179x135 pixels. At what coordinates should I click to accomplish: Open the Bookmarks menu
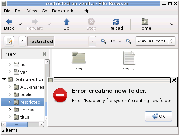(64, 11)
